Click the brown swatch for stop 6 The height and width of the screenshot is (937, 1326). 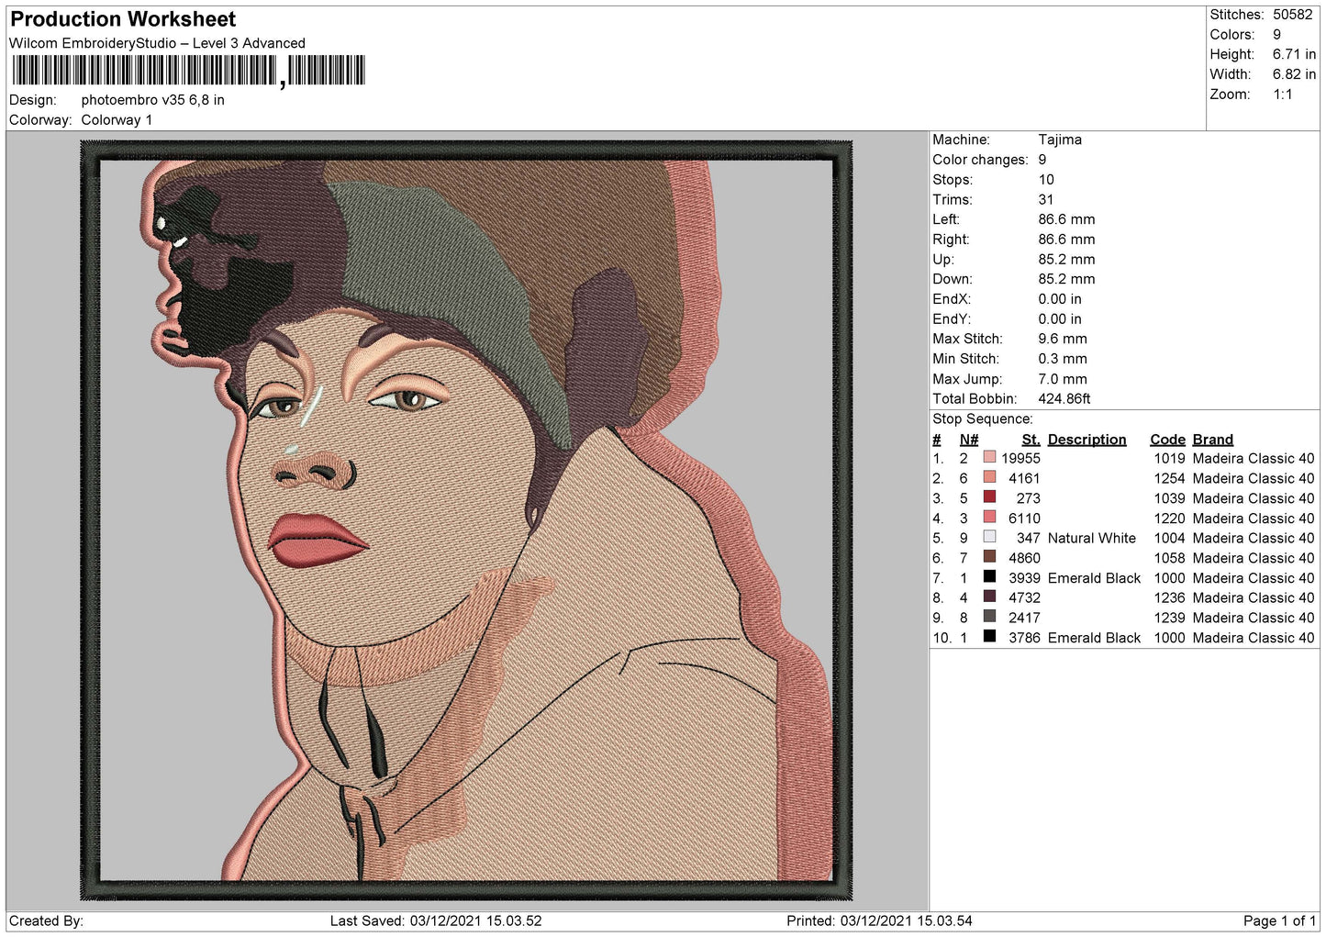pyautogui.click(x=989, y=557)
